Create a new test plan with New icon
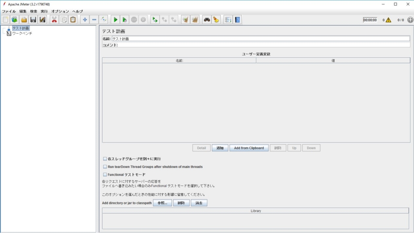The height and width of the screenshot is (233, 414). (6, 20)
